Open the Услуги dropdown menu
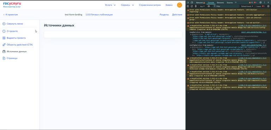The image size is (271, 130). [x=110, y=5]
